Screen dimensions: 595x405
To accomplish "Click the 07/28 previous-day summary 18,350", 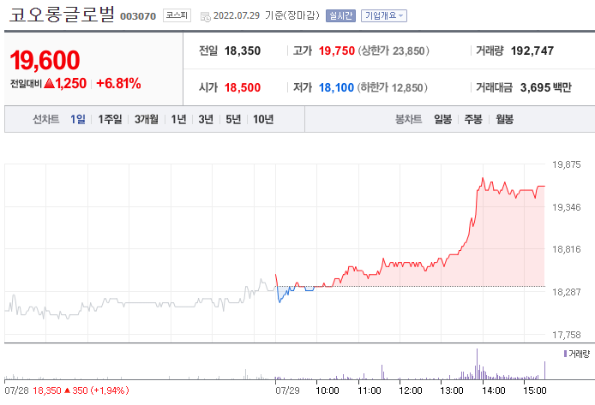I will pyautogui.click(x=47, y=390).
